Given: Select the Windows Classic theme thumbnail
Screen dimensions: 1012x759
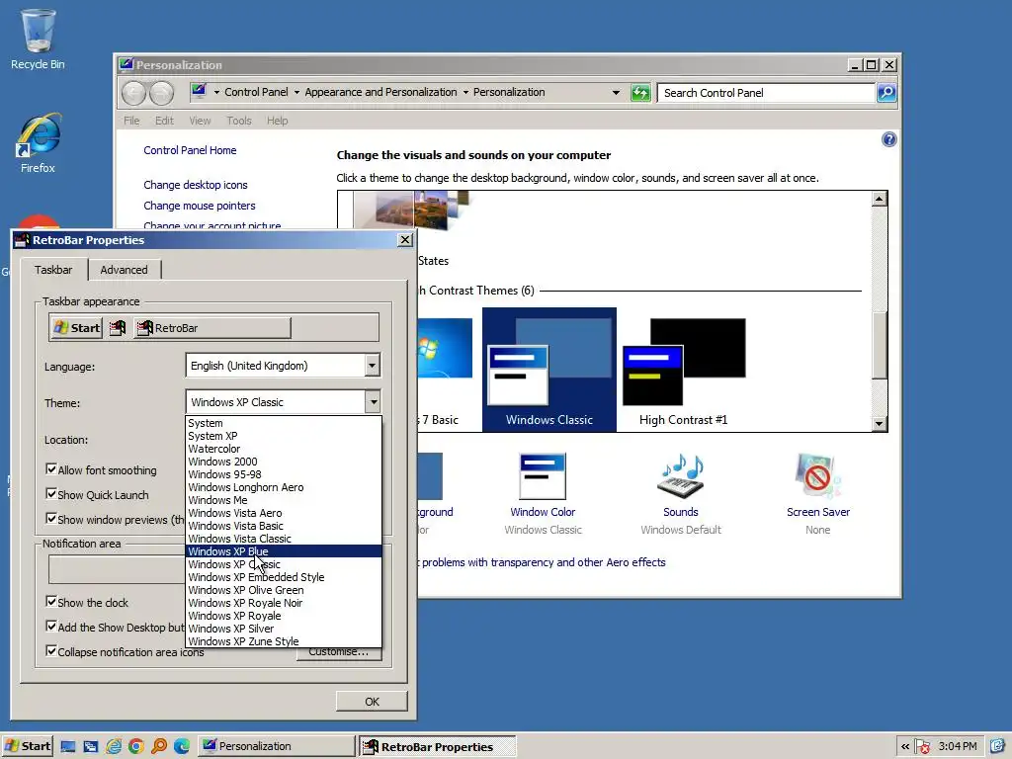Looking at the screenshot, I should [549, 370].
